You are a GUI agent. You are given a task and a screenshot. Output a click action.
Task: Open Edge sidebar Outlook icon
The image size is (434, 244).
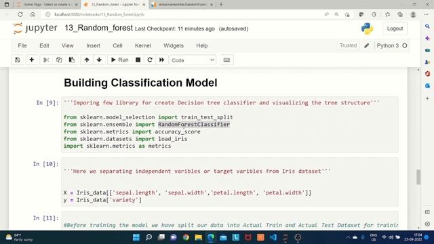click(427, 86)
